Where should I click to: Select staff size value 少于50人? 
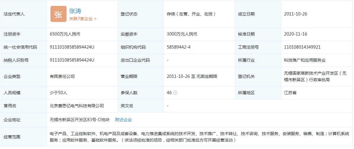(59, 93)
